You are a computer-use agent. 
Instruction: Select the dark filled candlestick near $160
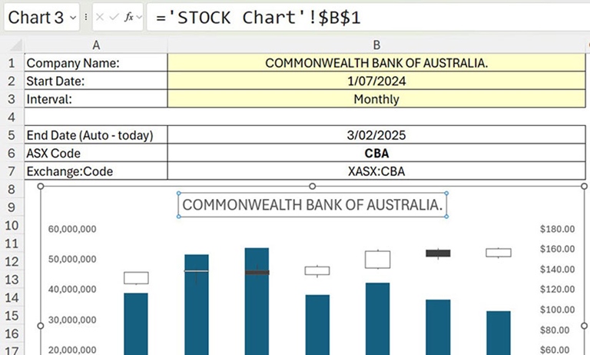pos(438,254)
